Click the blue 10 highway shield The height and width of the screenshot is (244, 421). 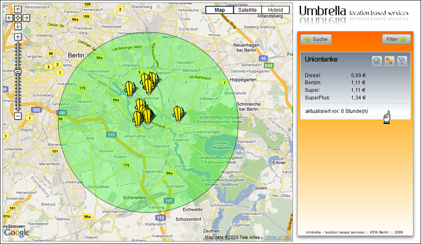click(x=263, y=59)
